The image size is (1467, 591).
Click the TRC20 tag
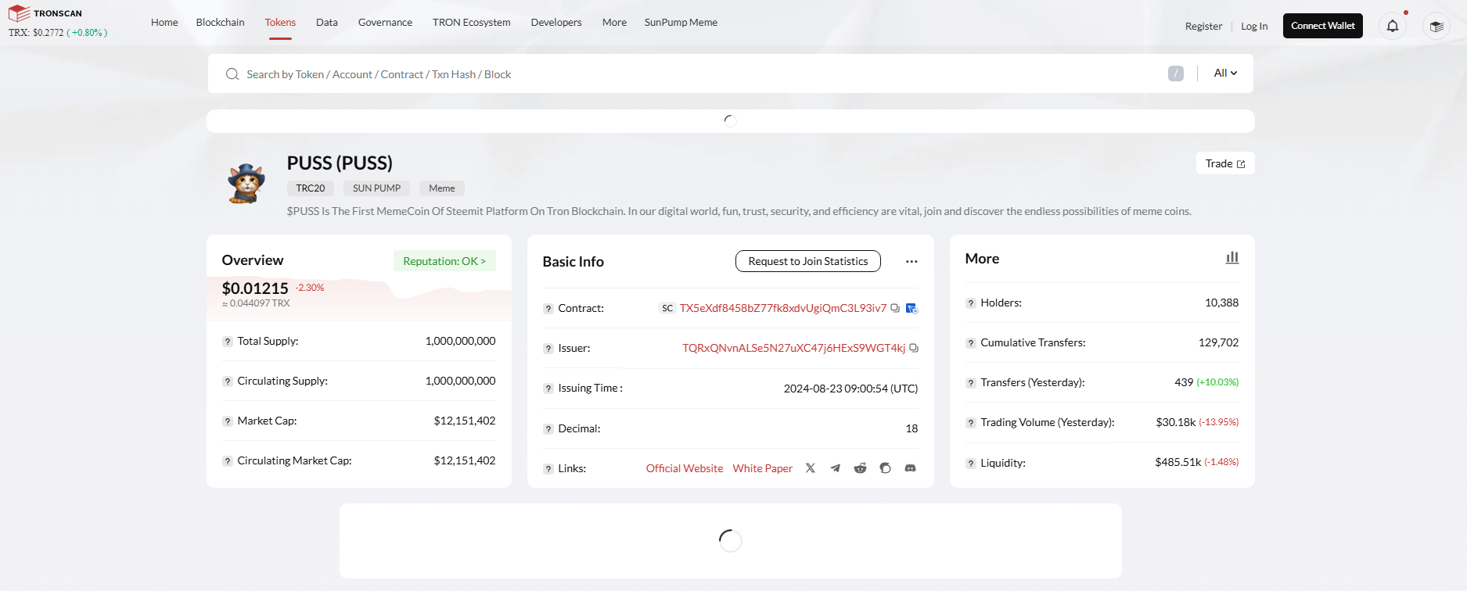[x=311, y=188]
